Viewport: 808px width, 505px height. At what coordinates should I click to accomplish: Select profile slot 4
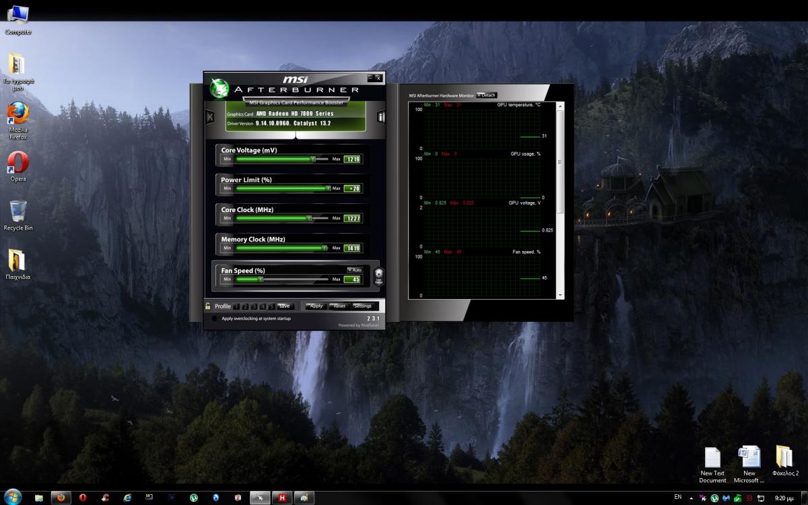[x=263, y=306]
